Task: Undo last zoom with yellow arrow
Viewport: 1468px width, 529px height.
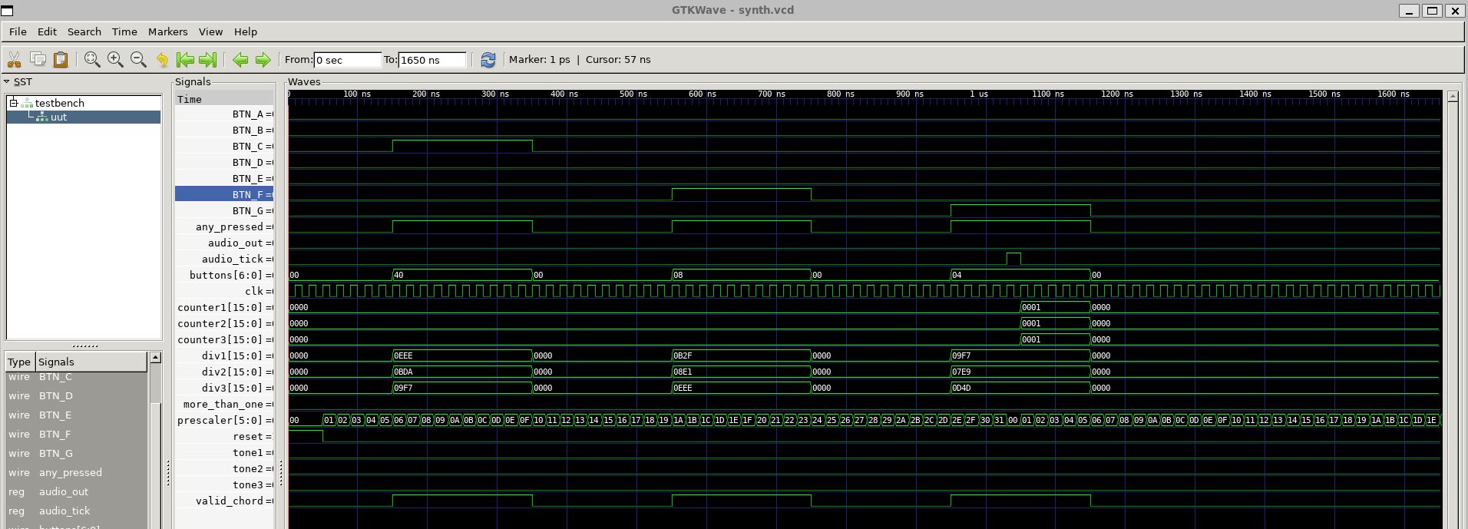Action: click(x=162, y=60)
